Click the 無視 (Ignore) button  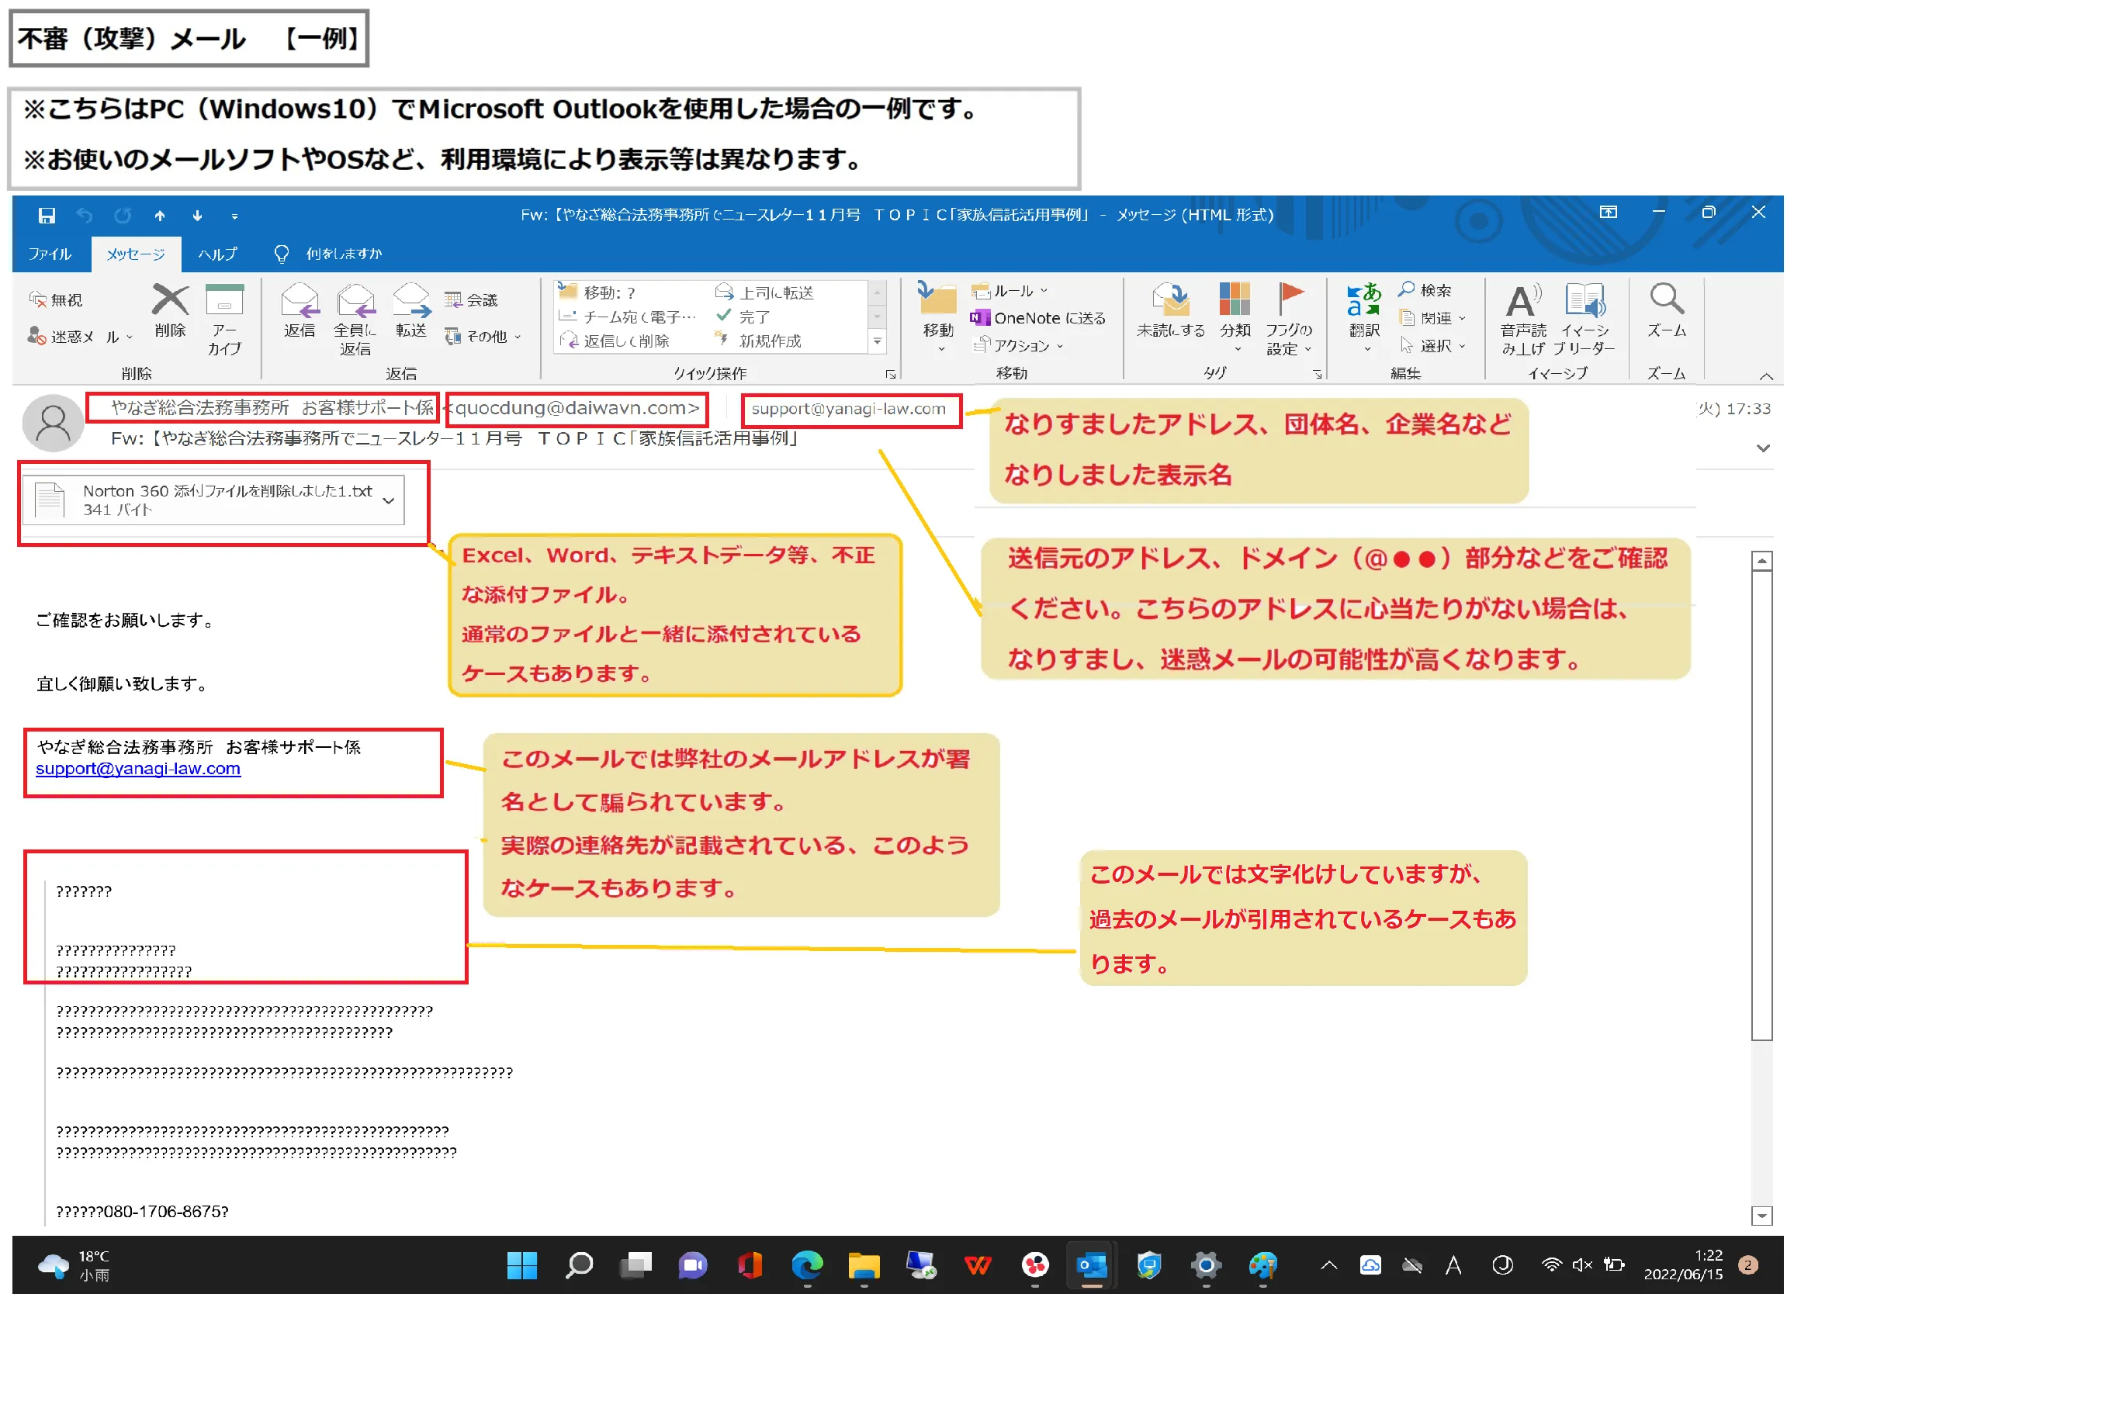point(56,299)
